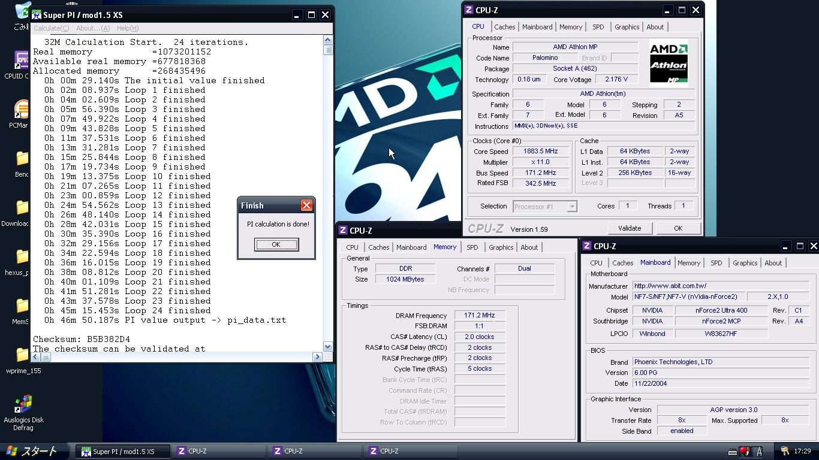
Task: Open About tab in top CPU-Z window
Action: tap(655, 27)
